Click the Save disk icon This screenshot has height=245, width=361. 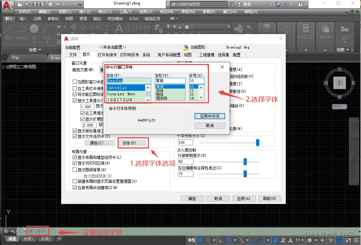coord(35,4)
